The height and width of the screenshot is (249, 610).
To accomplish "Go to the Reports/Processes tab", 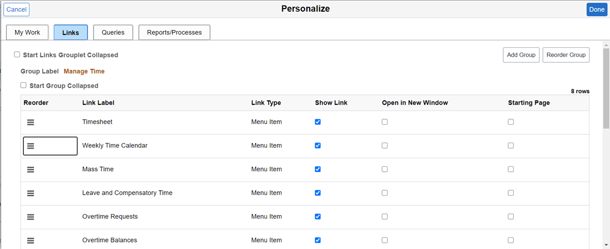I will click(x=175, y=32).
